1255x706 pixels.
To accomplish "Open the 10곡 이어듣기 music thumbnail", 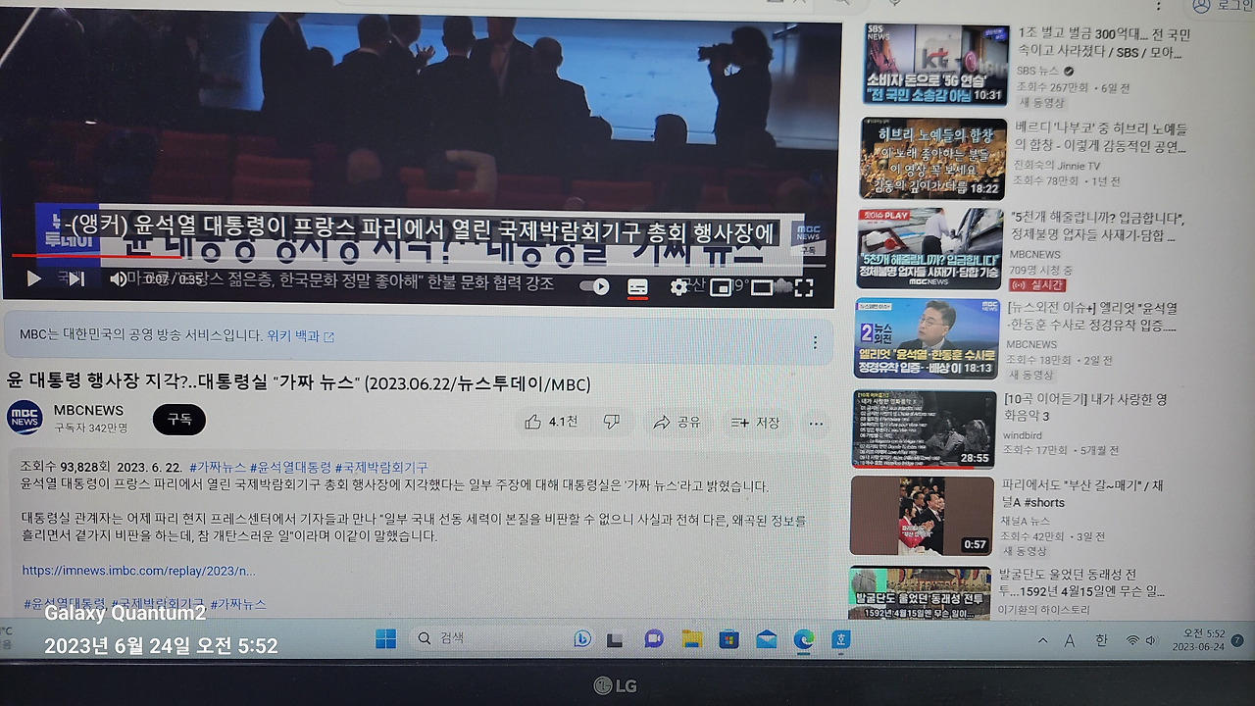I will click(924, 429).
